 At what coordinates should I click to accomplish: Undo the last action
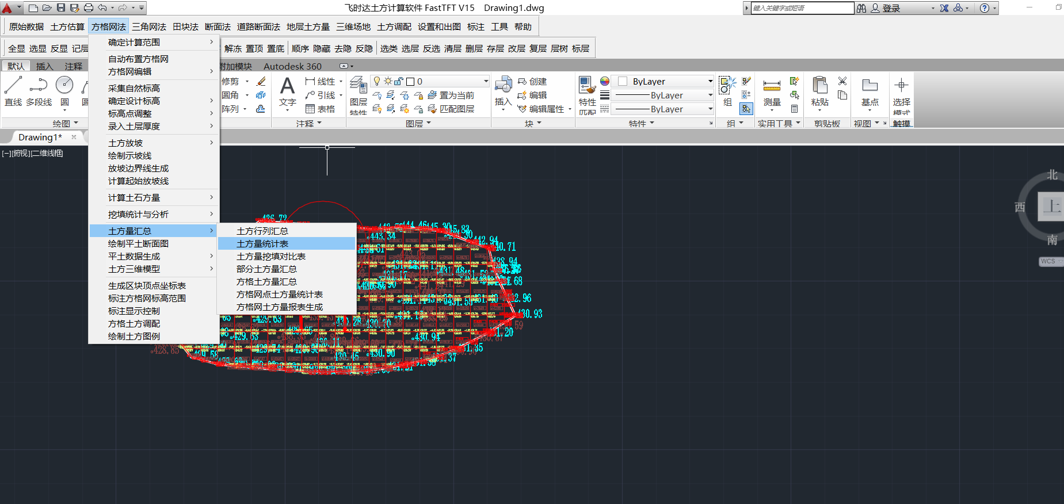(x=102, y=8)
